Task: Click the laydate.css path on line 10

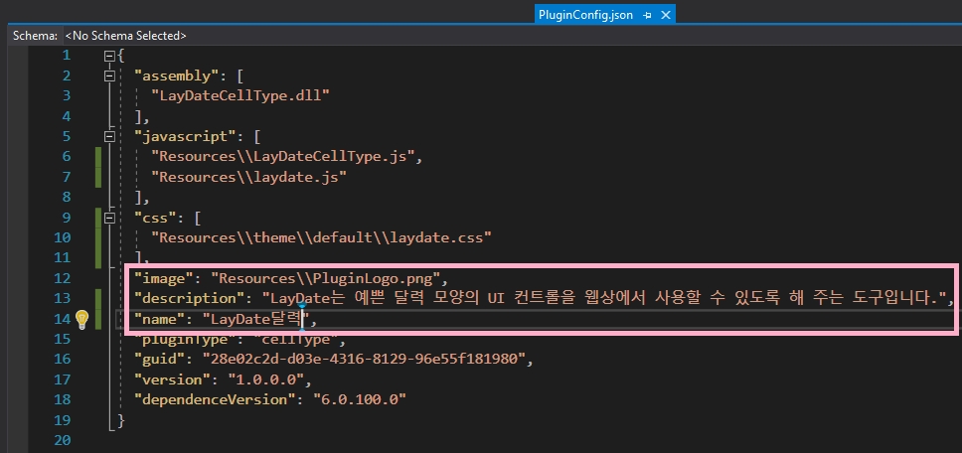Action: [321, 237]
